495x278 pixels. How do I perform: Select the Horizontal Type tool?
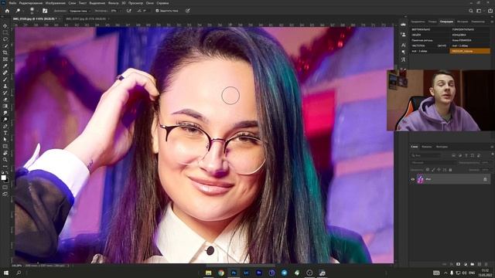[x=5, y=133]
